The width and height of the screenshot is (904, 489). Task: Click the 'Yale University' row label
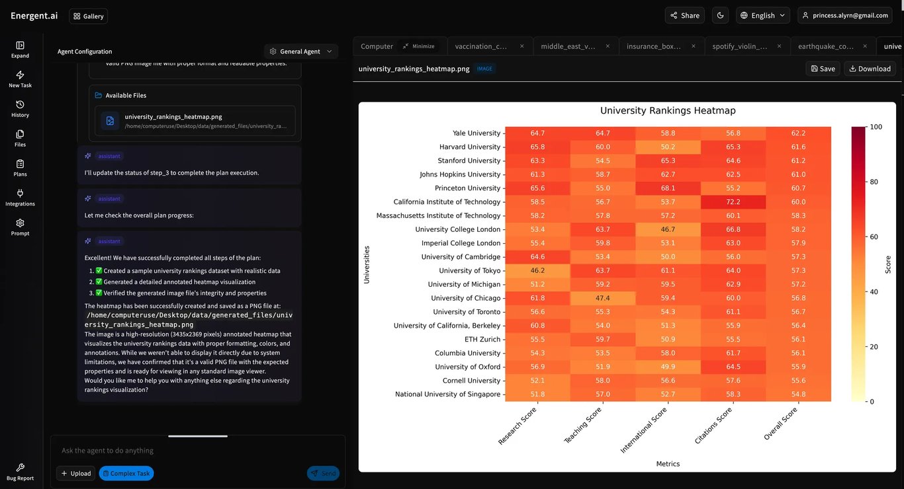click(476, 133)
